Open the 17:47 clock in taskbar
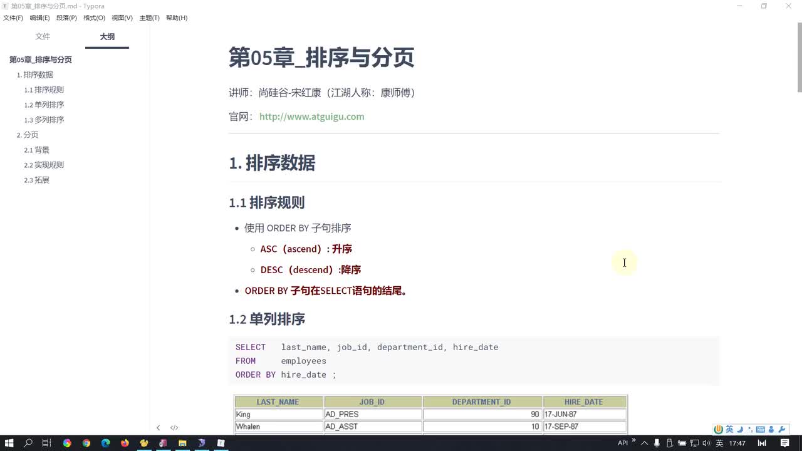This screenshot has height=451, width=802. coord(737,443)
